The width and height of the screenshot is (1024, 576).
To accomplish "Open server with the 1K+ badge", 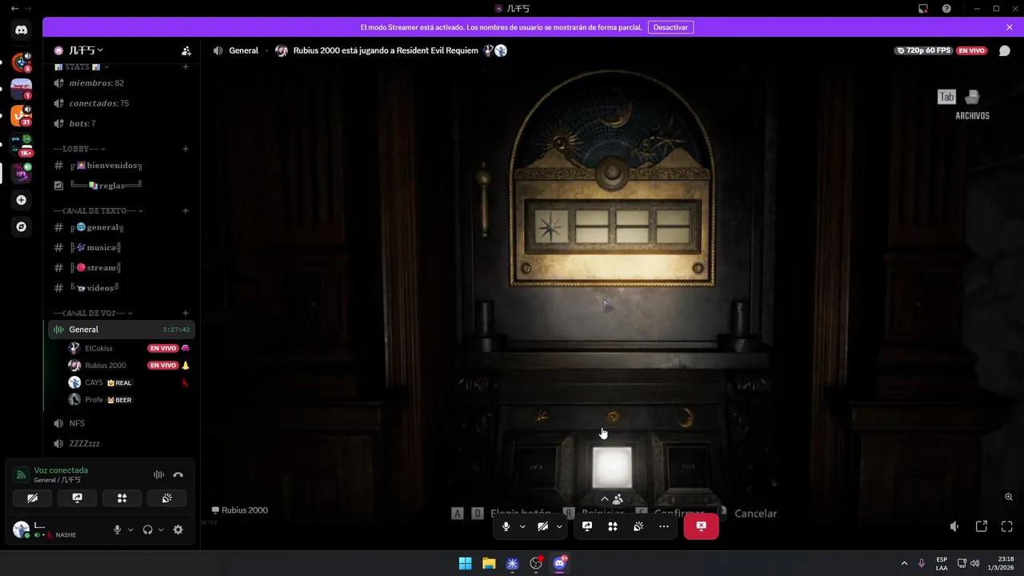I will click(x=22, y=144).
